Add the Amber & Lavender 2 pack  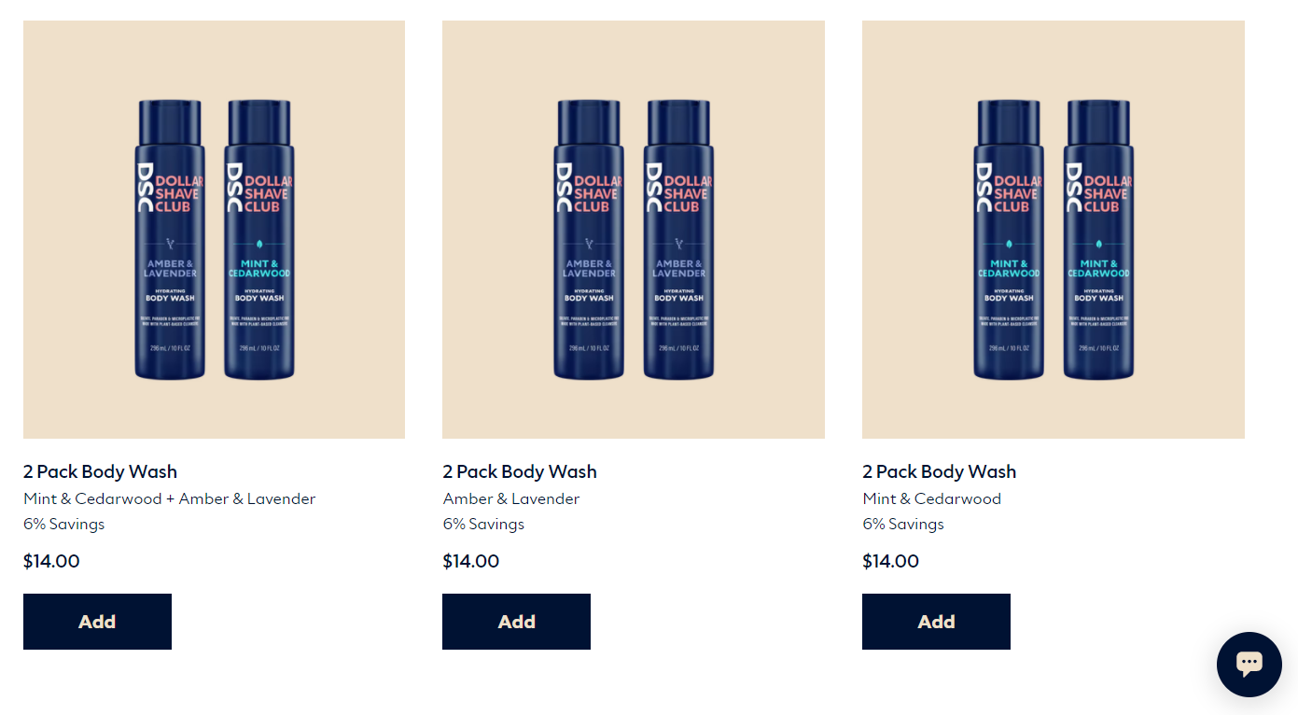516,622
